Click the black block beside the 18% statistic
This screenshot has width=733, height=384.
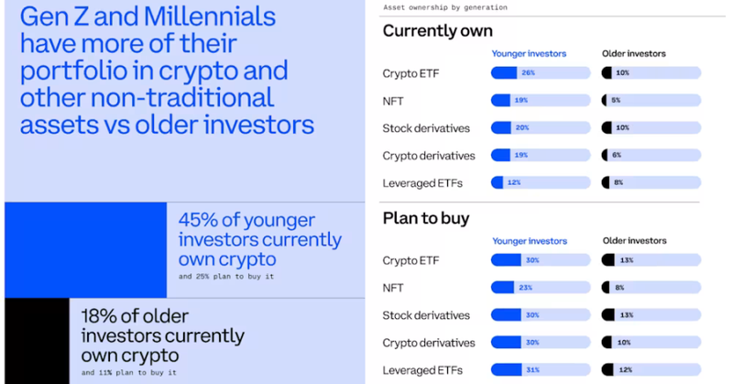click(37, 340)
